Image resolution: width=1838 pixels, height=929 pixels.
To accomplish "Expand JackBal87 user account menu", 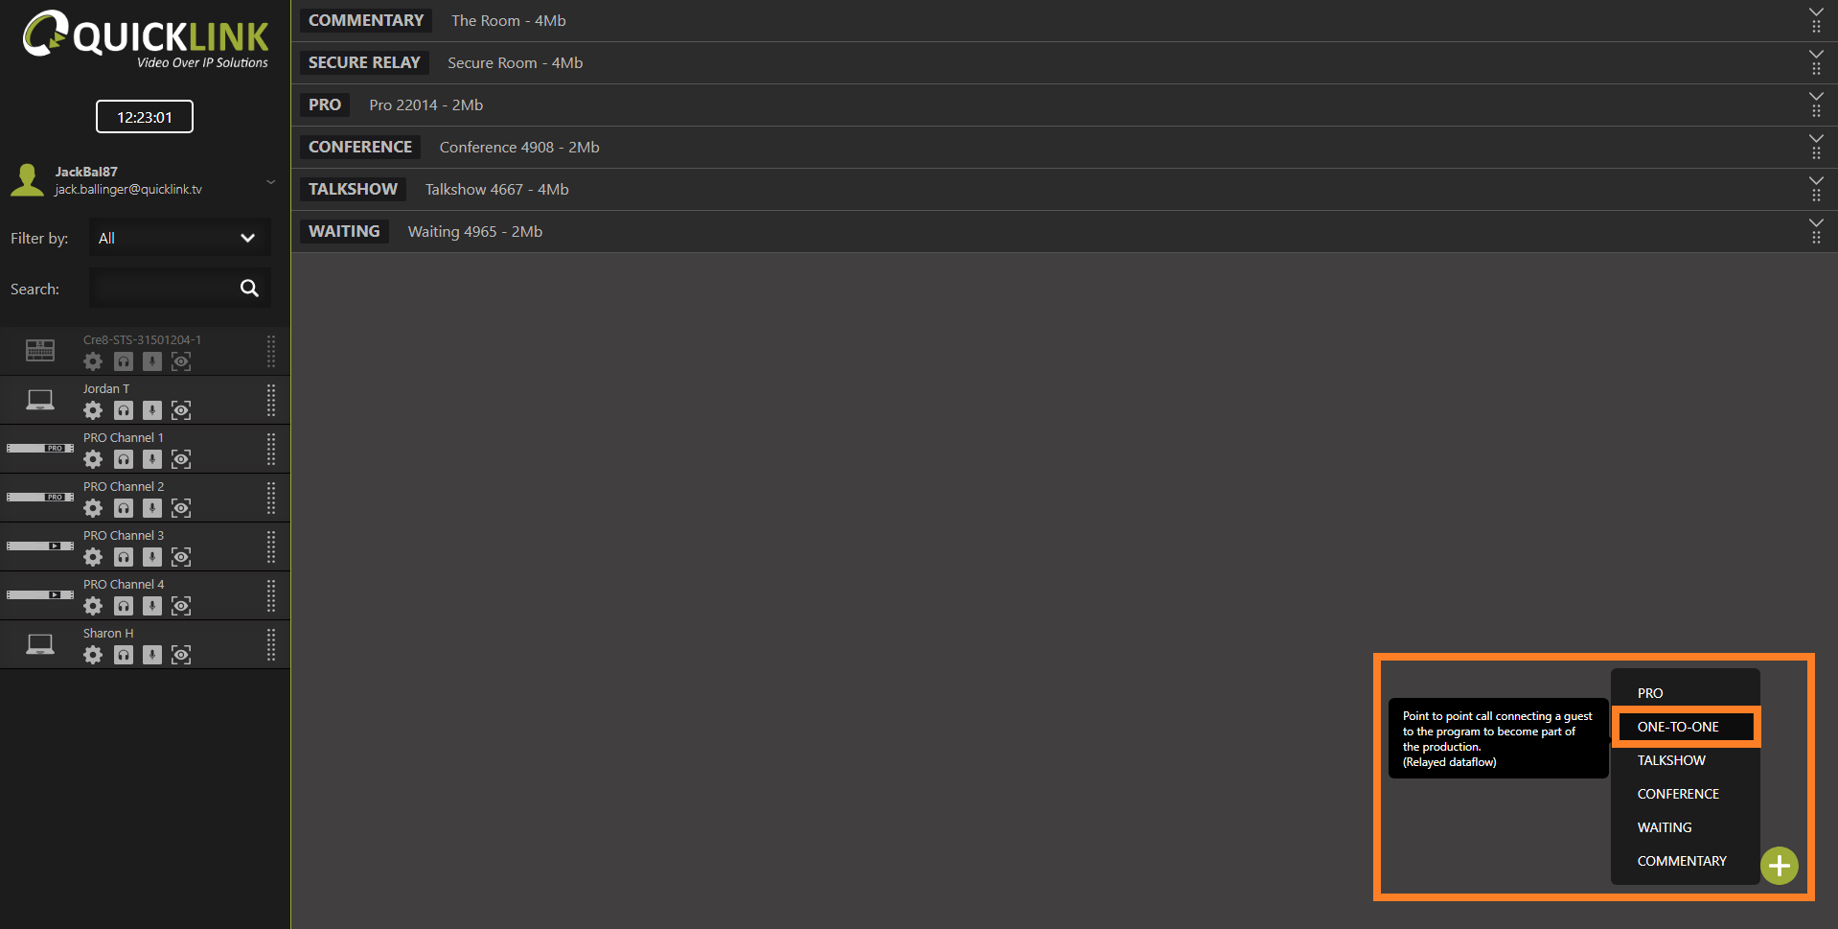I will (271, 181).
